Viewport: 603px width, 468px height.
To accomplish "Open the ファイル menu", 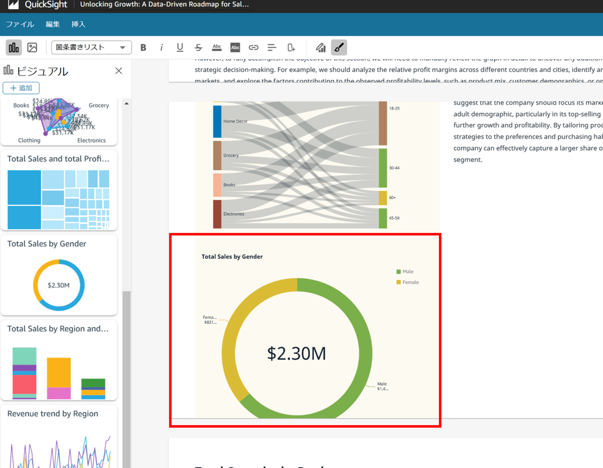I will [x=20, y=24].
